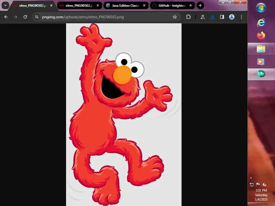Open Windows Media Player taskbar icon

click(x=261, y=62)
